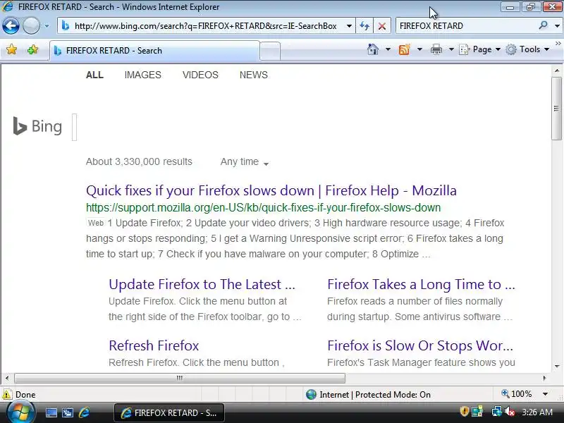Click the Bing page search field
This screenshot has height=423, width=564.
(75, 127)
